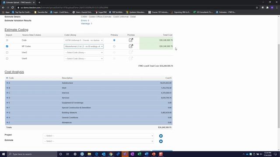The width and height of the screenshot is (280, 157).
Task: Open preview for the Code row
Action: point(131,40)
